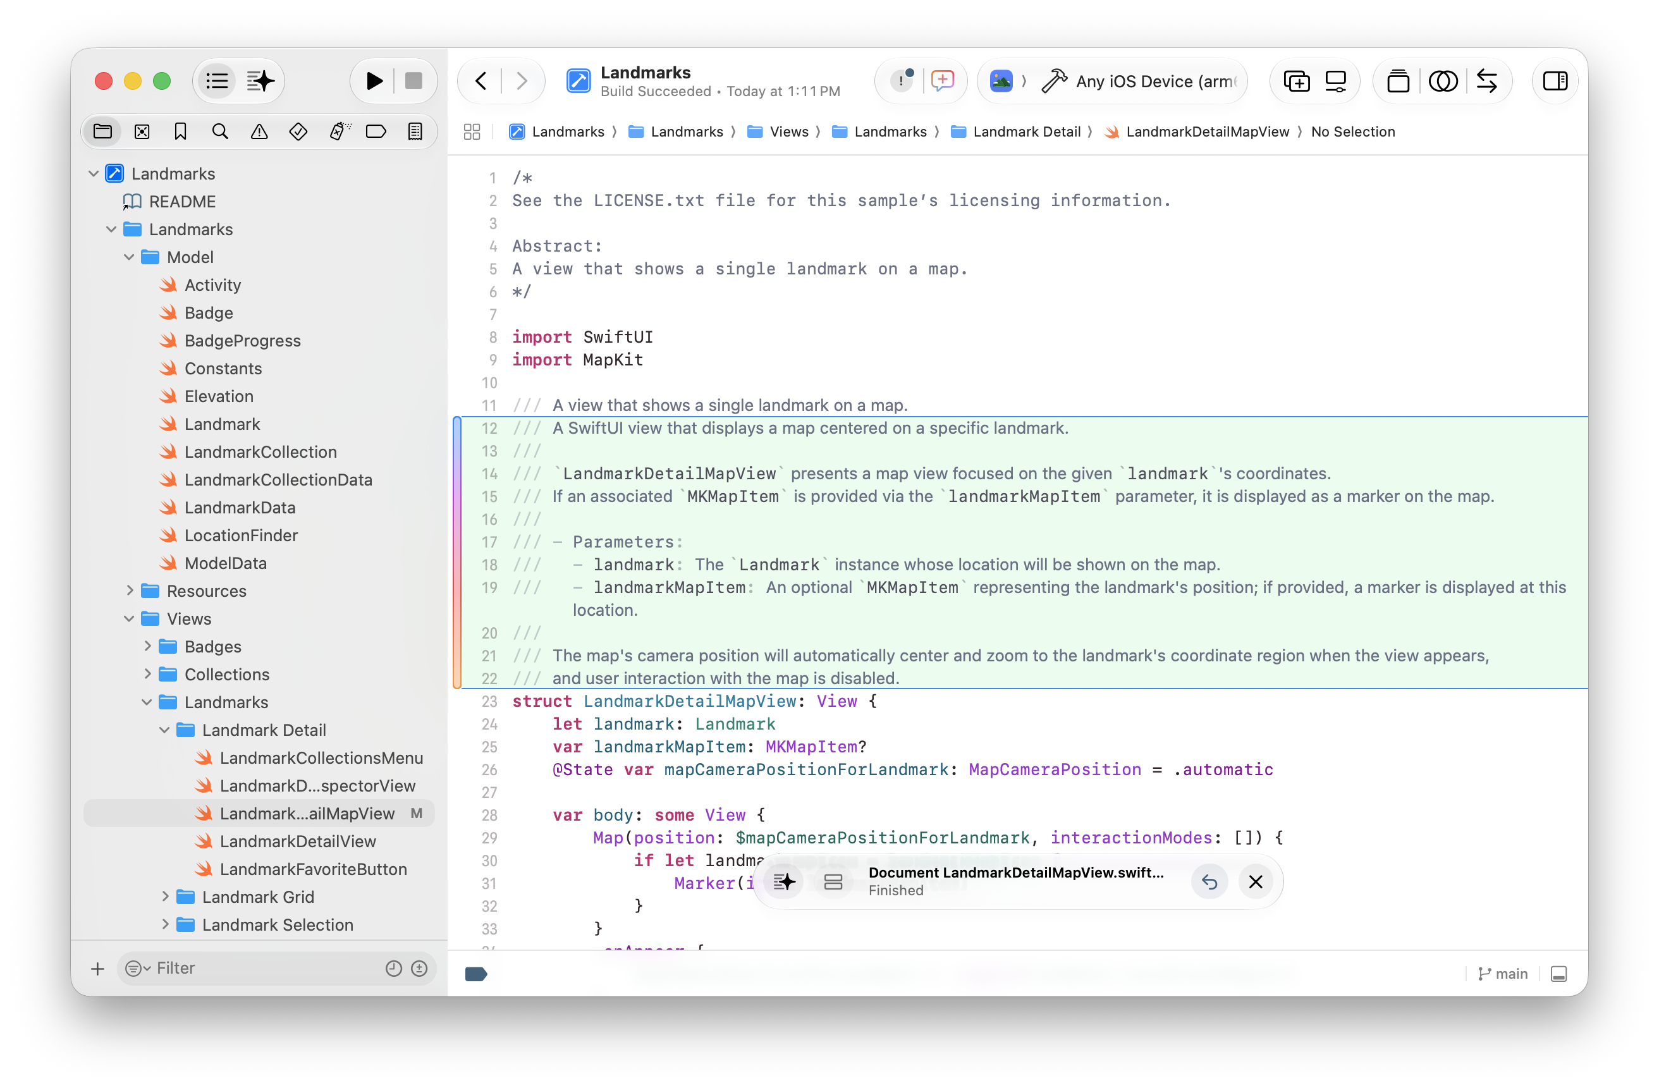This screenshot has width=1659, height=1090.
Task: Open the coding assistant sparkle panel
Action: pyautogui.click(x=260, y=82)
